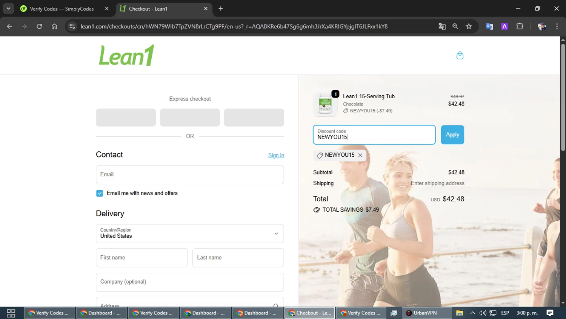The width and height of the screenshot is (566, 319).
Task: Open the Extensions puzzle icon
Action: coord(520,26)
